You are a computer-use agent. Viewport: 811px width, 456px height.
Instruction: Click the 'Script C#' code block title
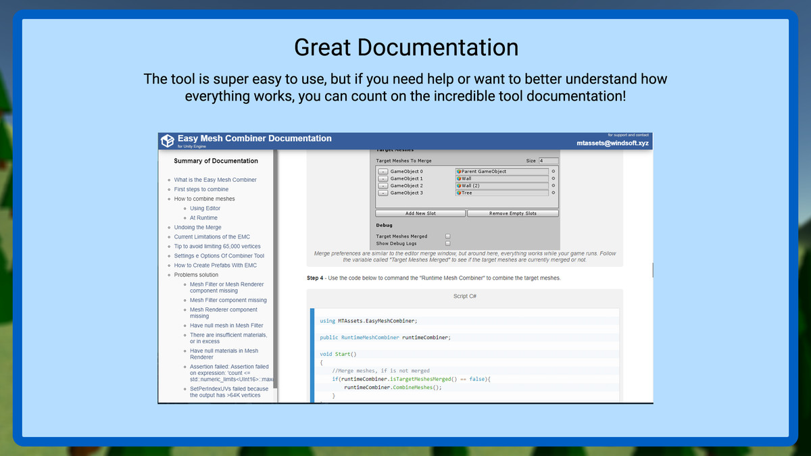(x=465, y=297)
